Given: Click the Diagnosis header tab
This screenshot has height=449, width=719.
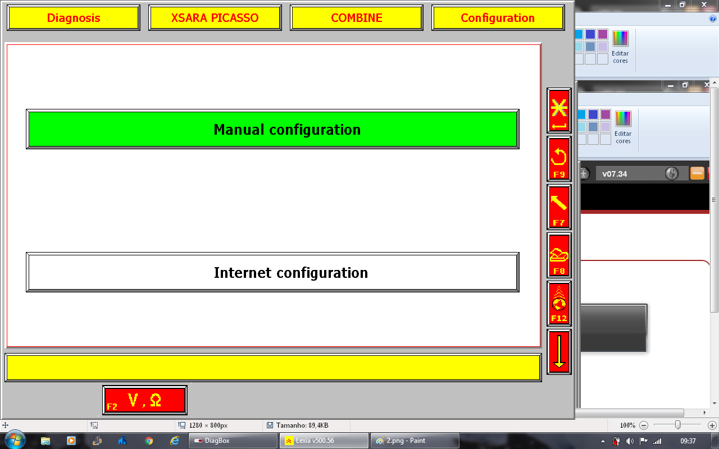Looking at the screenshot, I should point(74,18).
